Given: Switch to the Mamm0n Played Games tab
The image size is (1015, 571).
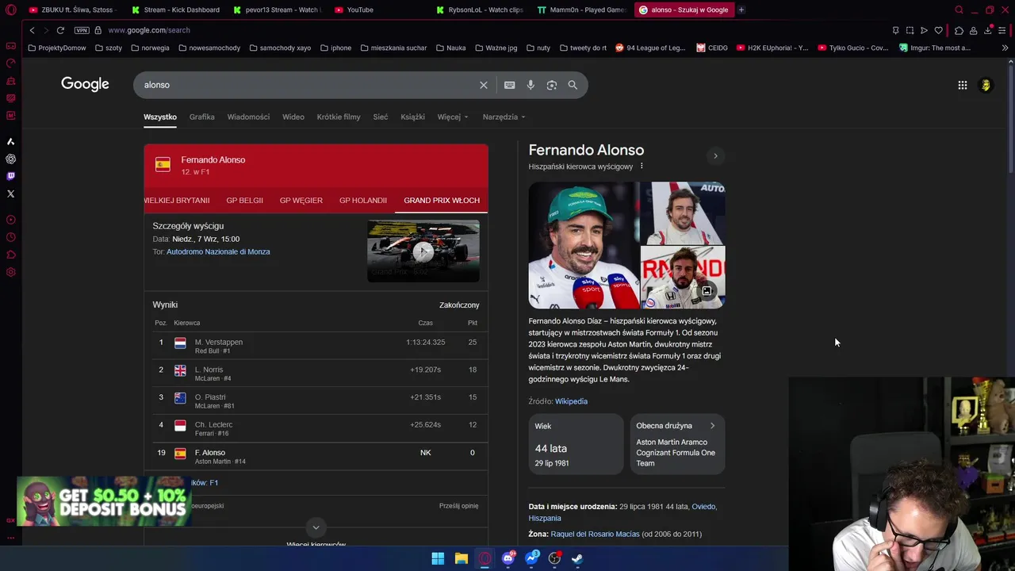Looking at the screenshot, I should pos(582,10).
